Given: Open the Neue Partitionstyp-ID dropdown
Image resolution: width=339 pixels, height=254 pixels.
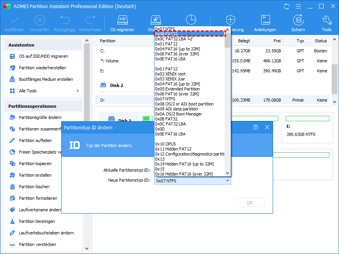Looking at the screenshot, I should 192,181.
